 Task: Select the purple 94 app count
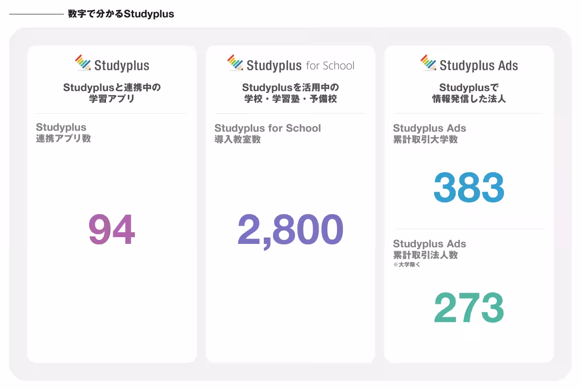[x=111, y=230]
